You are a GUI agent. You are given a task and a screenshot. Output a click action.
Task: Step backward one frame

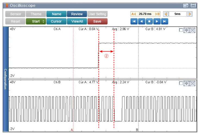pos(142,21)
